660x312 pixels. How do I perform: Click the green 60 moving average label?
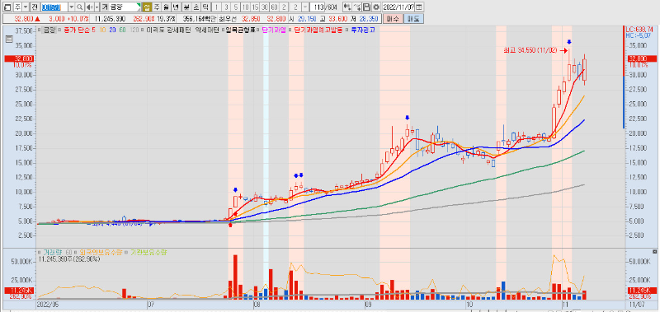122,30
